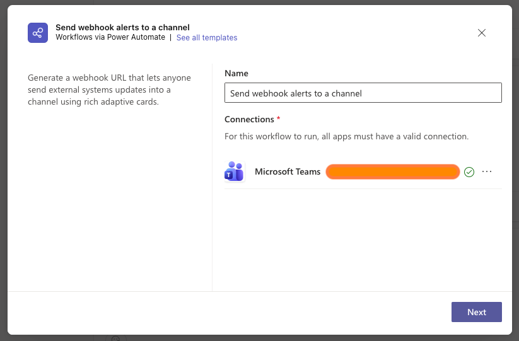Click the empty area under Microsoft Teams row
This screenshot has width=519, height=341.
[363, 240]
